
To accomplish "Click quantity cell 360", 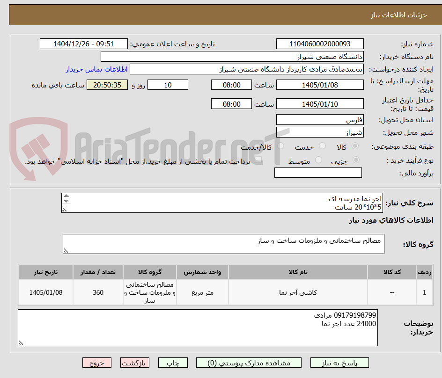I will pyautogui.click(x=98, y=292).
